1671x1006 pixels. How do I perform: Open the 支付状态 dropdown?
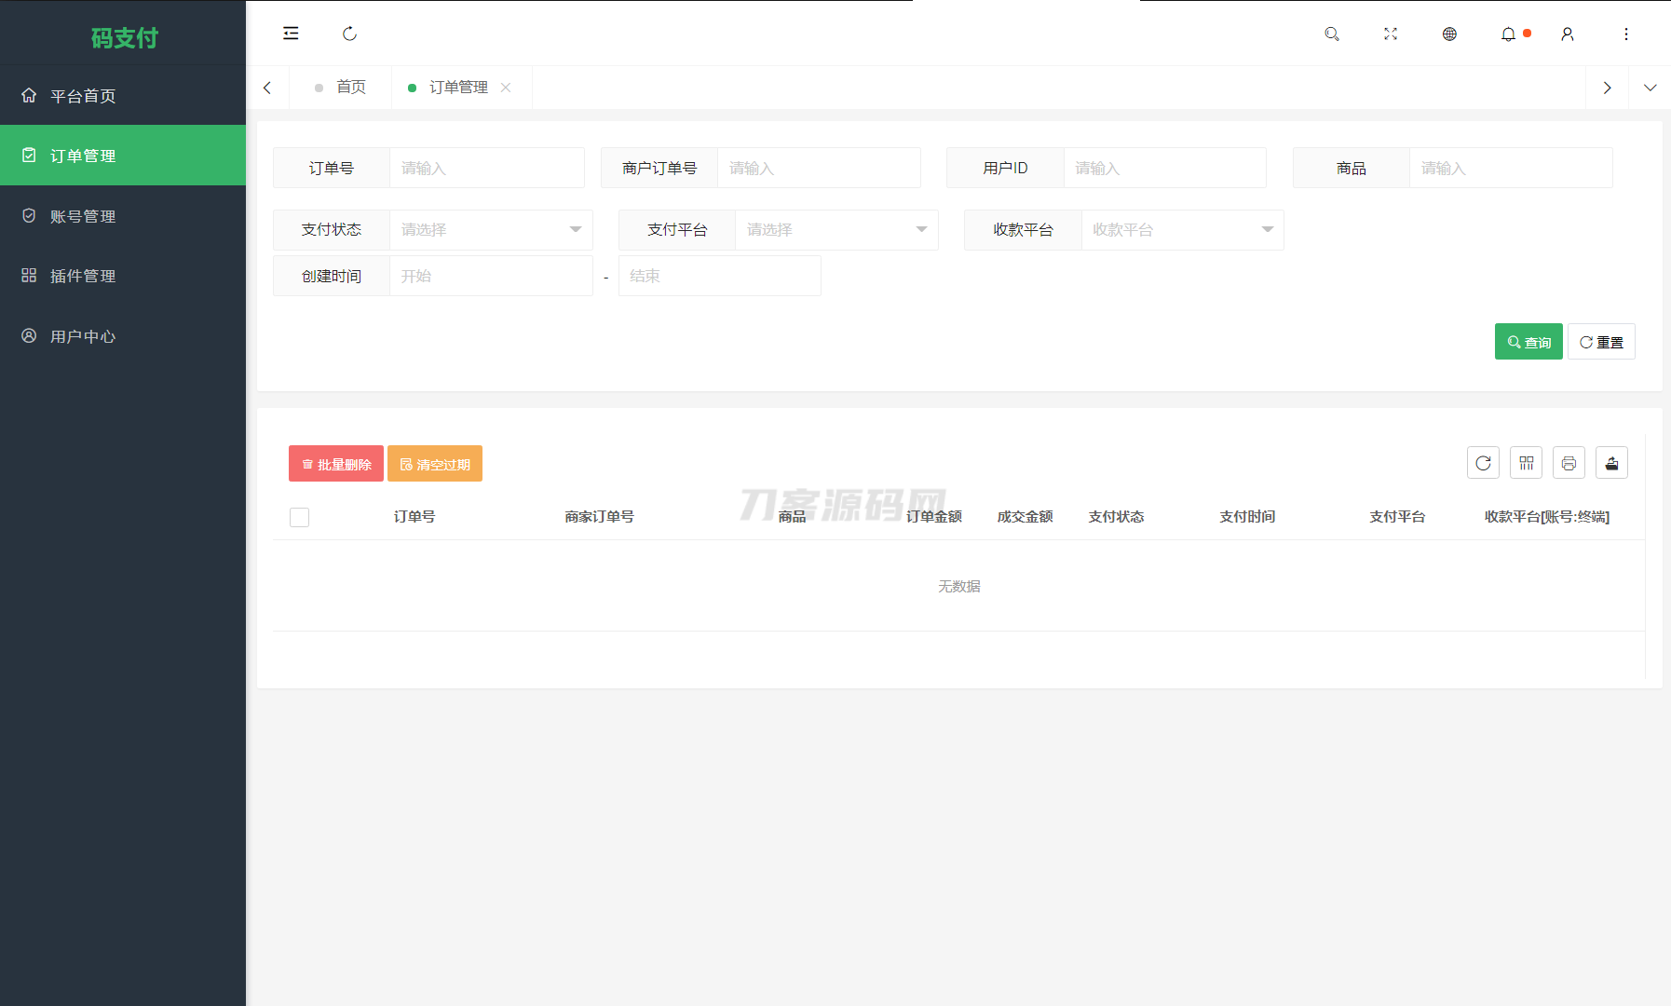(491, 229)
